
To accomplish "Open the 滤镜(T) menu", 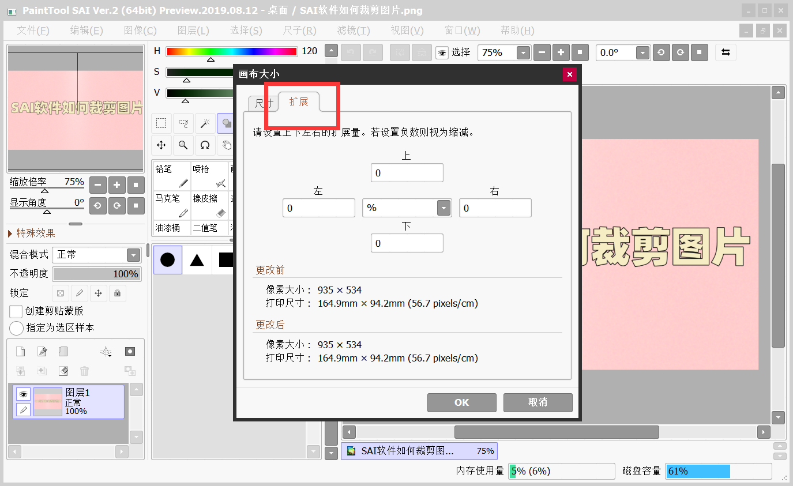I will 354,31.
